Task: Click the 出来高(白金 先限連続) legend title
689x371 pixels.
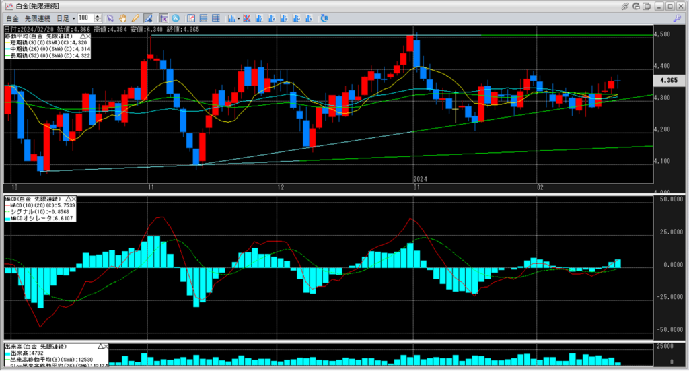Action: (x=36, y=346)
